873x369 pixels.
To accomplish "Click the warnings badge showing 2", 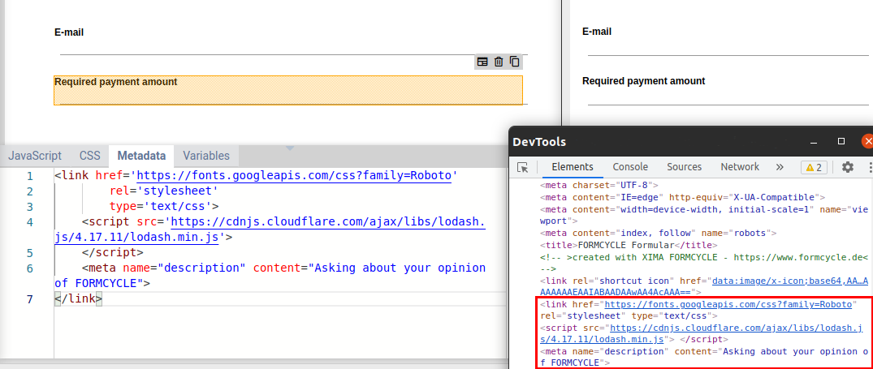I will (814, 167).
